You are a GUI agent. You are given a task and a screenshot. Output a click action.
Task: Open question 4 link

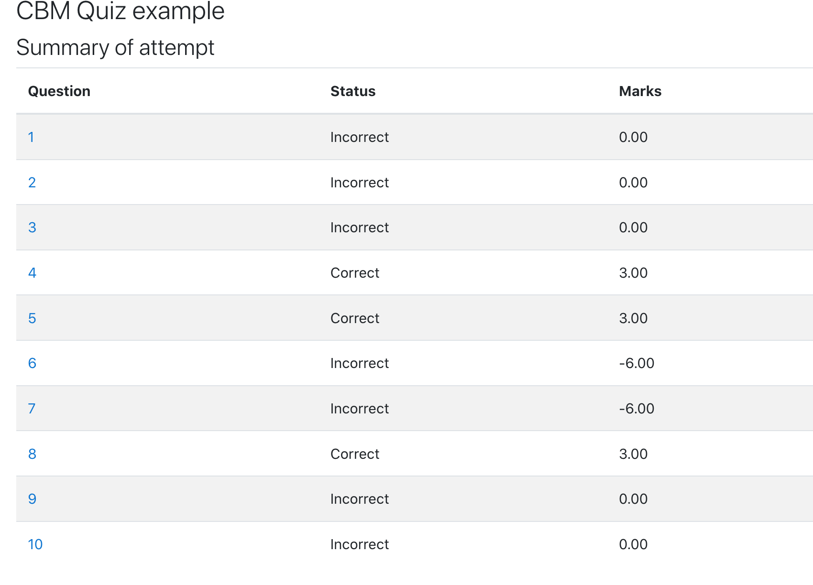32,273
